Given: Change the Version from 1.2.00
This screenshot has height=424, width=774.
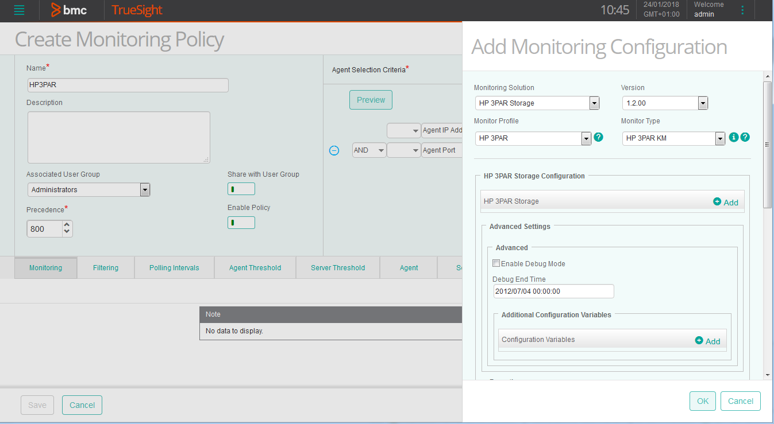Looking at the screenshot, I should 702,103.
